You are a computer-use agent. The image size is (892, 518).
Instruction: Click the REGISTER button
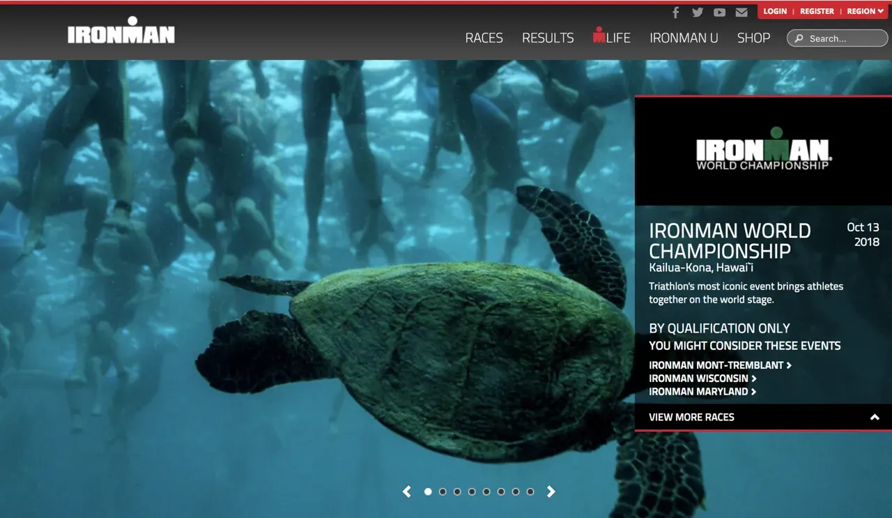point(817,11)
